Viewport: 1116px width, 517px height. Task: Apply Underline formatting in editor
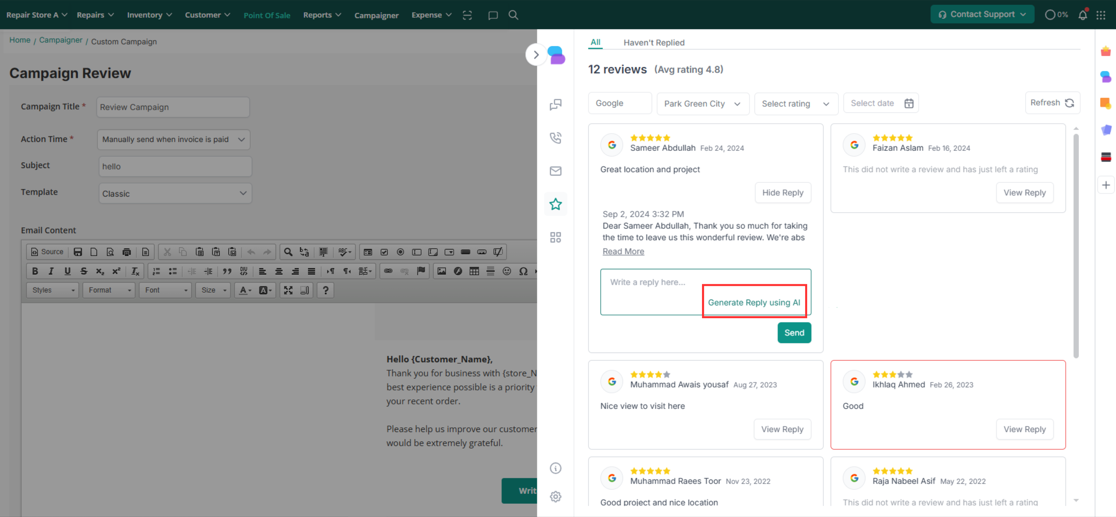[67, 271]
